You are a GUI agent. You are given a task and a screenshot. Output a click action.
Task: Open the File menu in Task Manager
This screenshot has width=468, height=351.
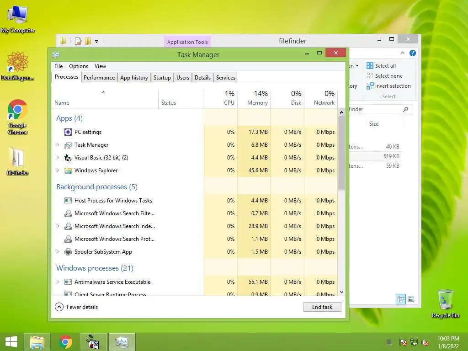(x=58, y=66)
